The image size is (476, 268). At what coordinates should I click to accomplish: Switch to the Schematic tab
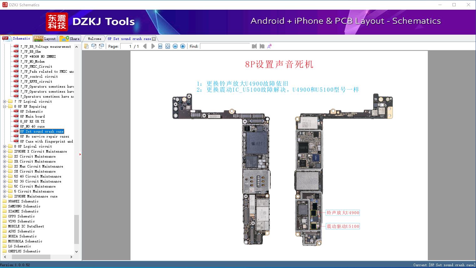point(16,38)
